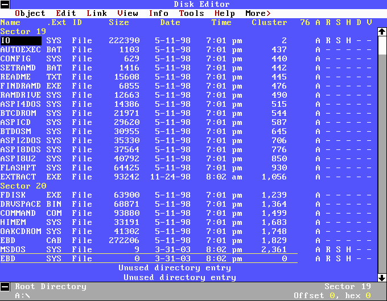This screenshot has width=387, height=301.
Task: Select the FINDRAMD file name
Action: (20, 86)
